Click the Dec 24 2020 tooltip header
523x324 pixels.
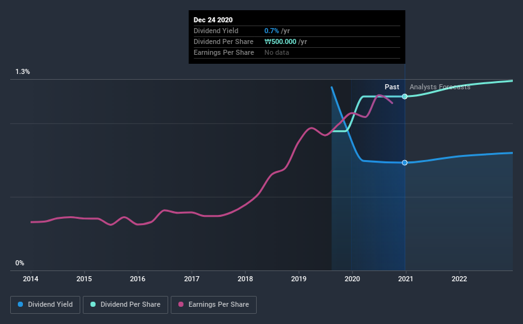[x=213, y=20]
